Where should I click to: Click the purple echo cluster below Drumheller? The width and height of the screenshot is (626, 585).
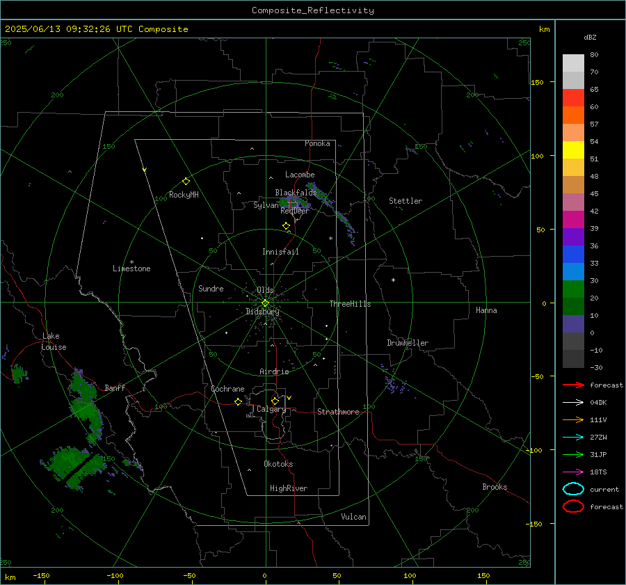coord(393,380)
